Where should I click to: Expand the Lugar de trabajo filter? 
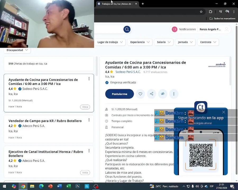coord(110,42)
